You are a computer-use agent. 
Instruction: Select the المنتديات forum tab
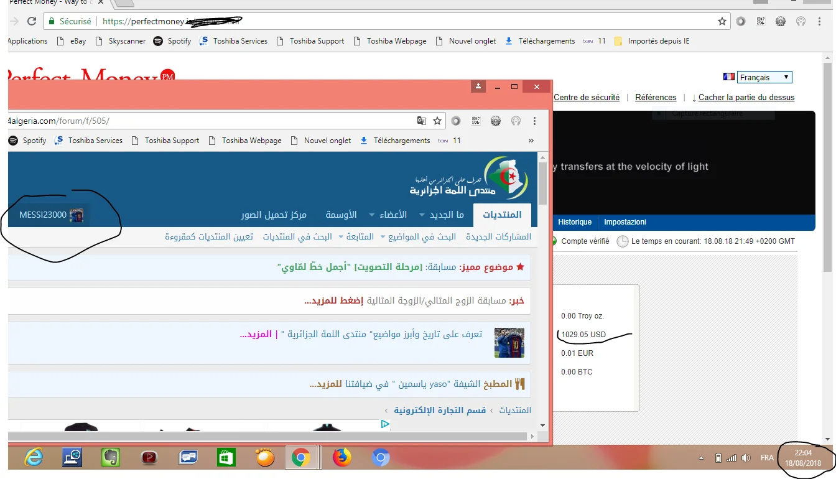coord(502,215)
